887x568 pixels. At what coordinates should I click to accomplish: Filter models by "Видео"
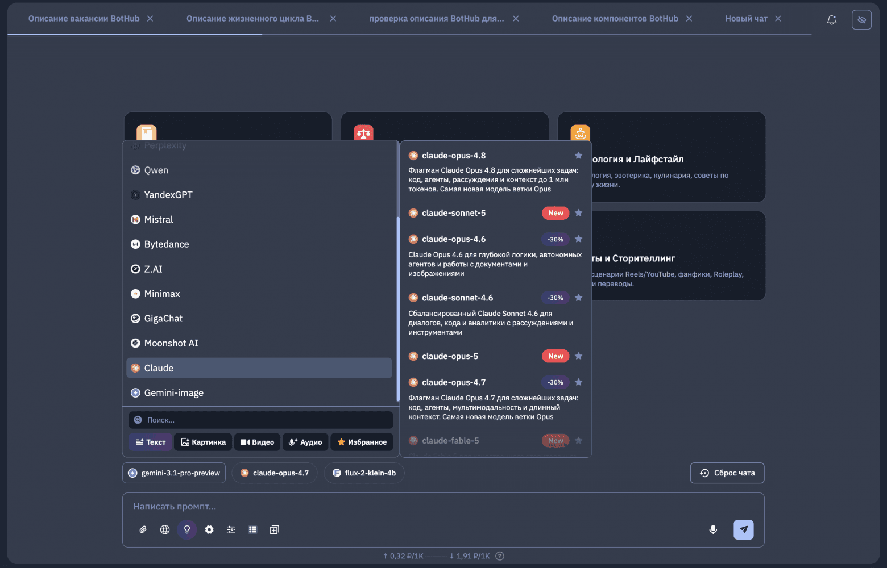[x=257, y=442]
